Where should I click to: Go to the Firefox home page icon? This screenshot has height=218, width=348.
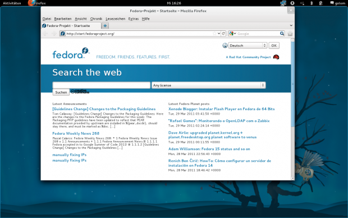pyautogui.click(x=290, y=34)
